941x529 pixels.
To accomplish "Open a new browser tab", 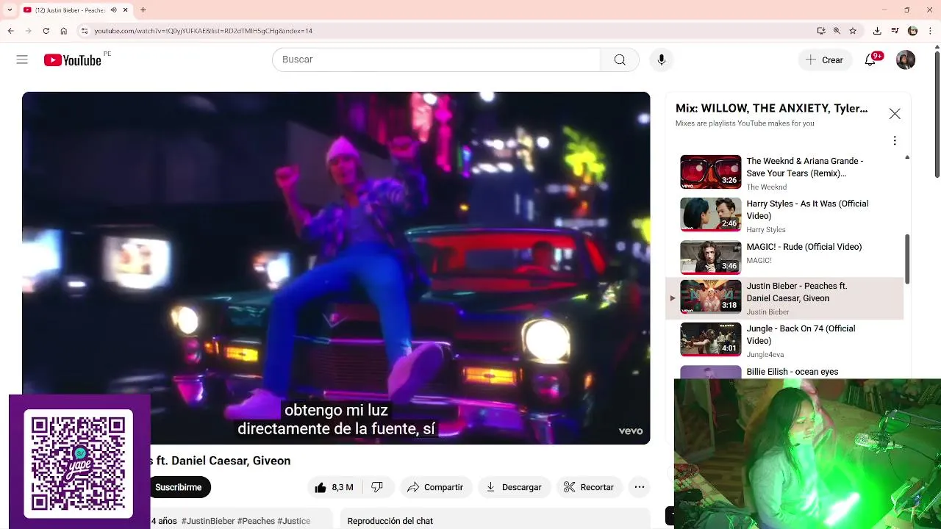I will [x=143, y=10].
